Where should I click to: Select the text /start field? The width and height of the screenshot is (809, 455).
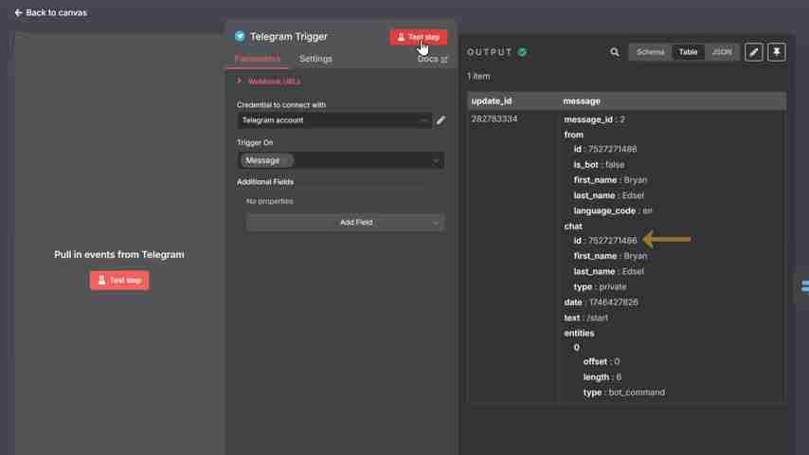[x=586, y=318]
